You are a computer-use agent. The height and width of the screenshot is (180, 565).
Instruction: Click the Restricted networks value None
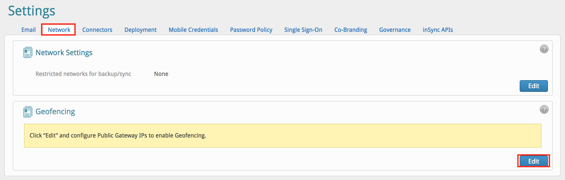click(x=161, y=74)
